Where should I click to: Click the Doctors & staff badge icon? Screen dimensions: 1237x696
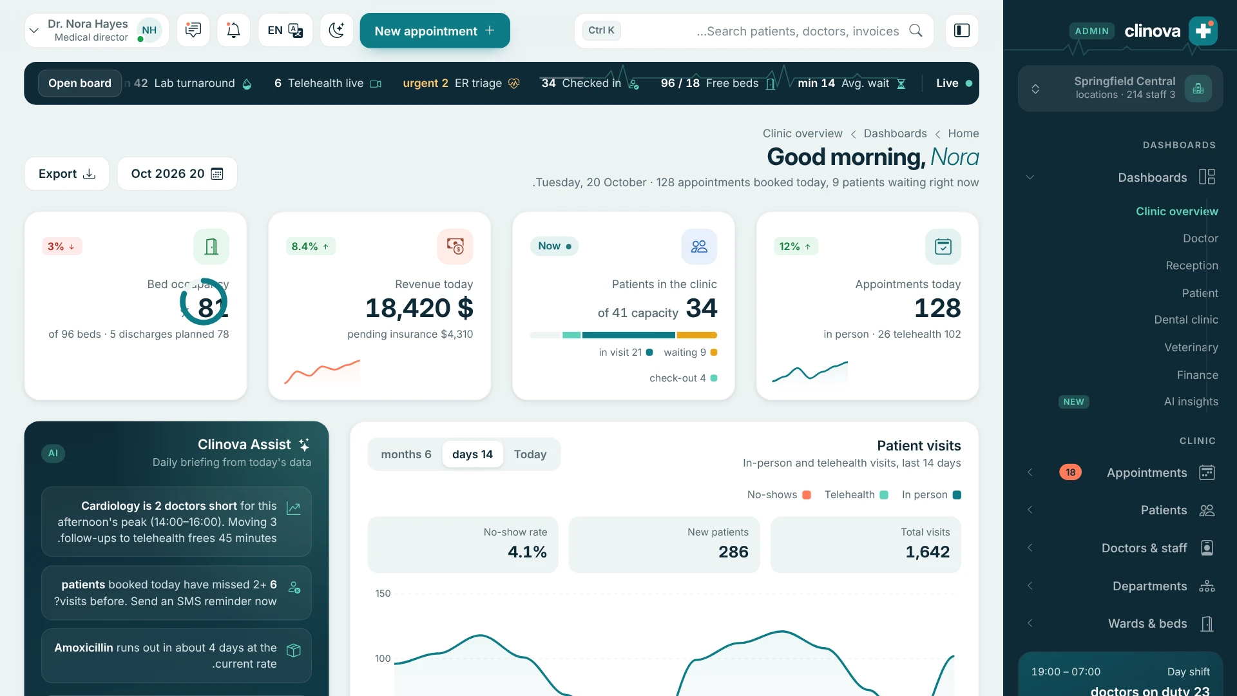(1207, 548)
